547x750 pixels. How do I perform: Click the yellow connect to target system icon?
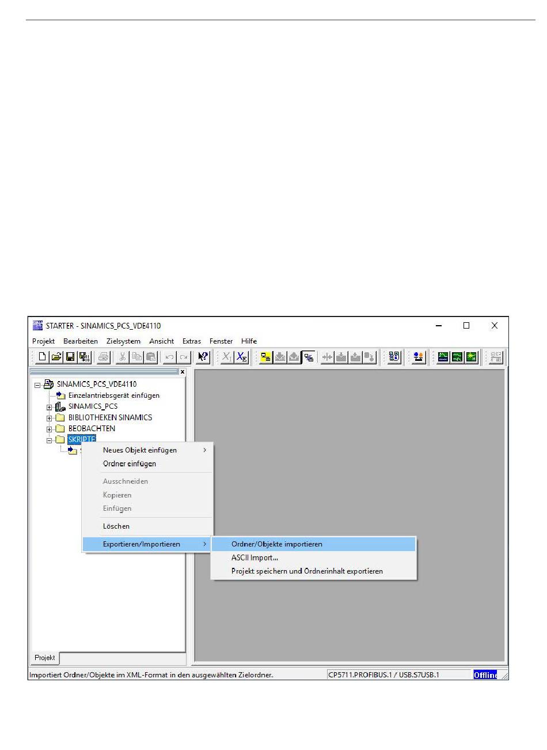tap(266, 357)
